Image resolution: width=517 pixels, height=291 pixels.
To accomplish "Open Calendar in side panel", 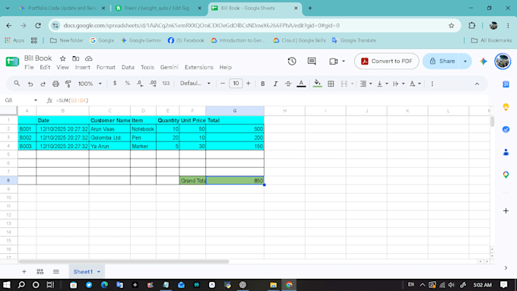I will coord(506,84).
